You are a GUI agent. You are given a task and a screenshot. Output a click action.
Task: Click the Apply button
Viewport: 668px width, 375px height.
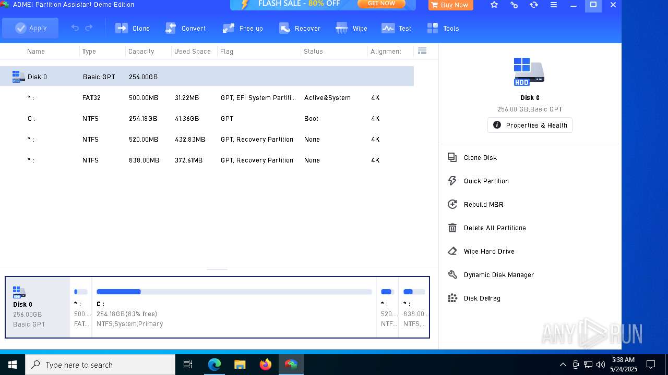click(31, 28)
